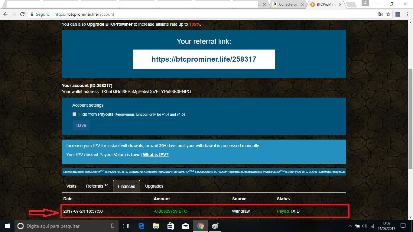Click the -0.00529759 BTC amount
This screenshot has width=413, height=232.
[x=171, y=211]
